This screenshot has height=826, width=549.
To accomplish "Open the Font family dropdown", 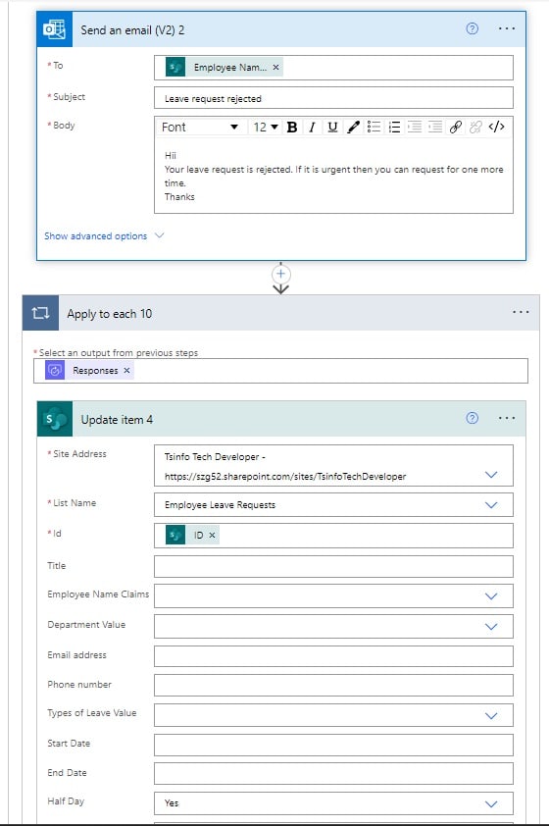I will tap(200, 127).
